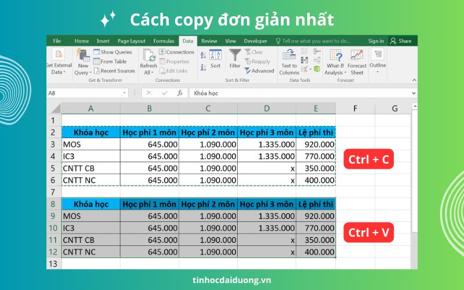Click the Enter formula checkmark
Image resolution: width=464 pixels, height=290 pixels.
tap(165, 93)
